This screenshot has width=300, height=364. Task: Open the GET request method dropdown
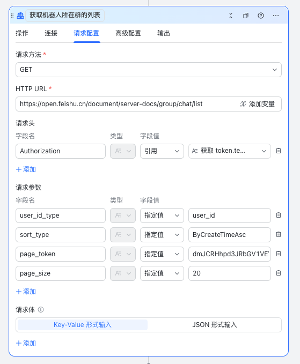(x=149, y=70)
